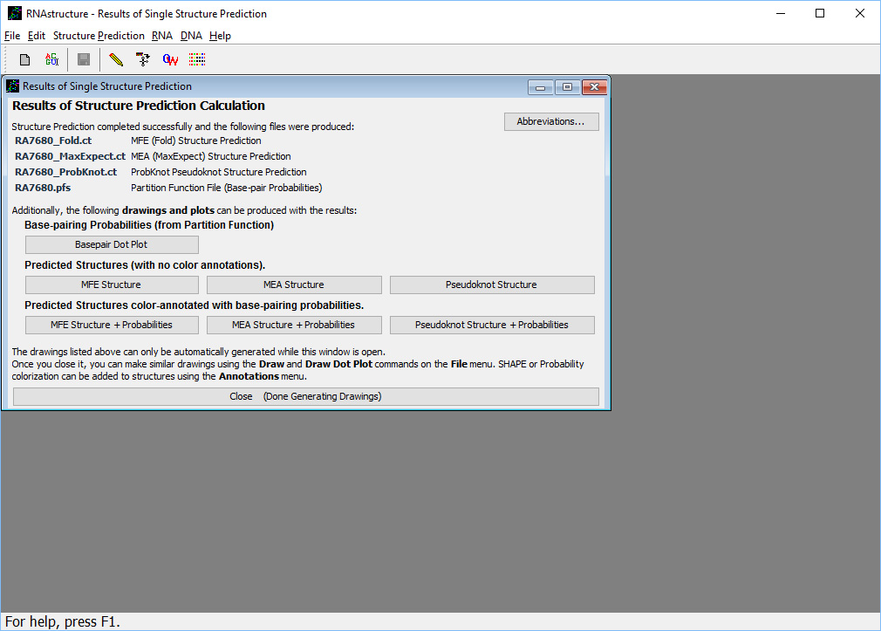The image size is (881, 631).
Task: Click the fold structure toolbar icon
Action: pyautogui.click(x=143, y=59)
